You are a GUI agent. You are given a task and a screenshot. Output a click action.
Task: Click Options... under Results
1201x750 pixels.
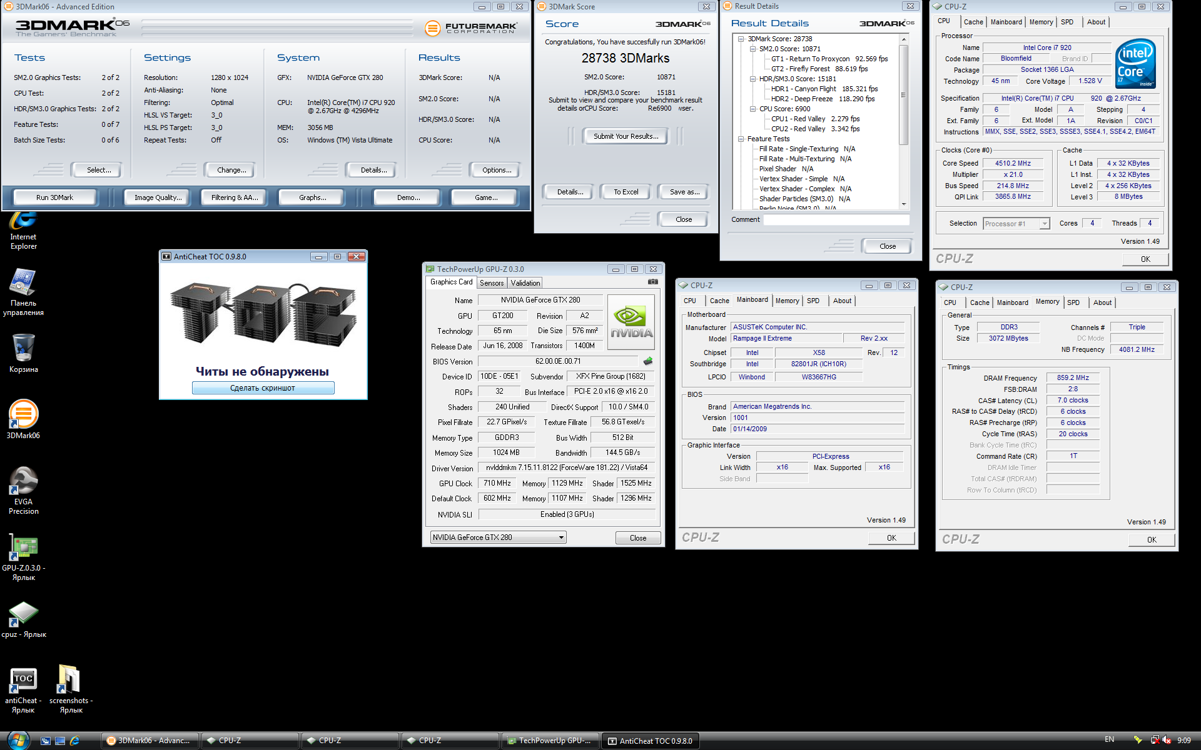496,170
